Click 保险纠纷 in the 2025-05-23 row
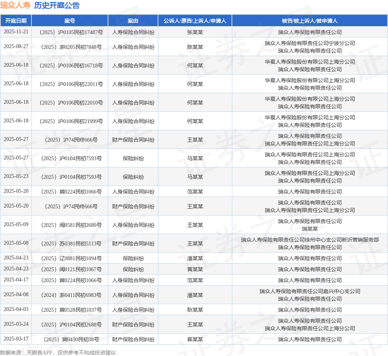Screen dimensions: 388x356 [133, 177]
